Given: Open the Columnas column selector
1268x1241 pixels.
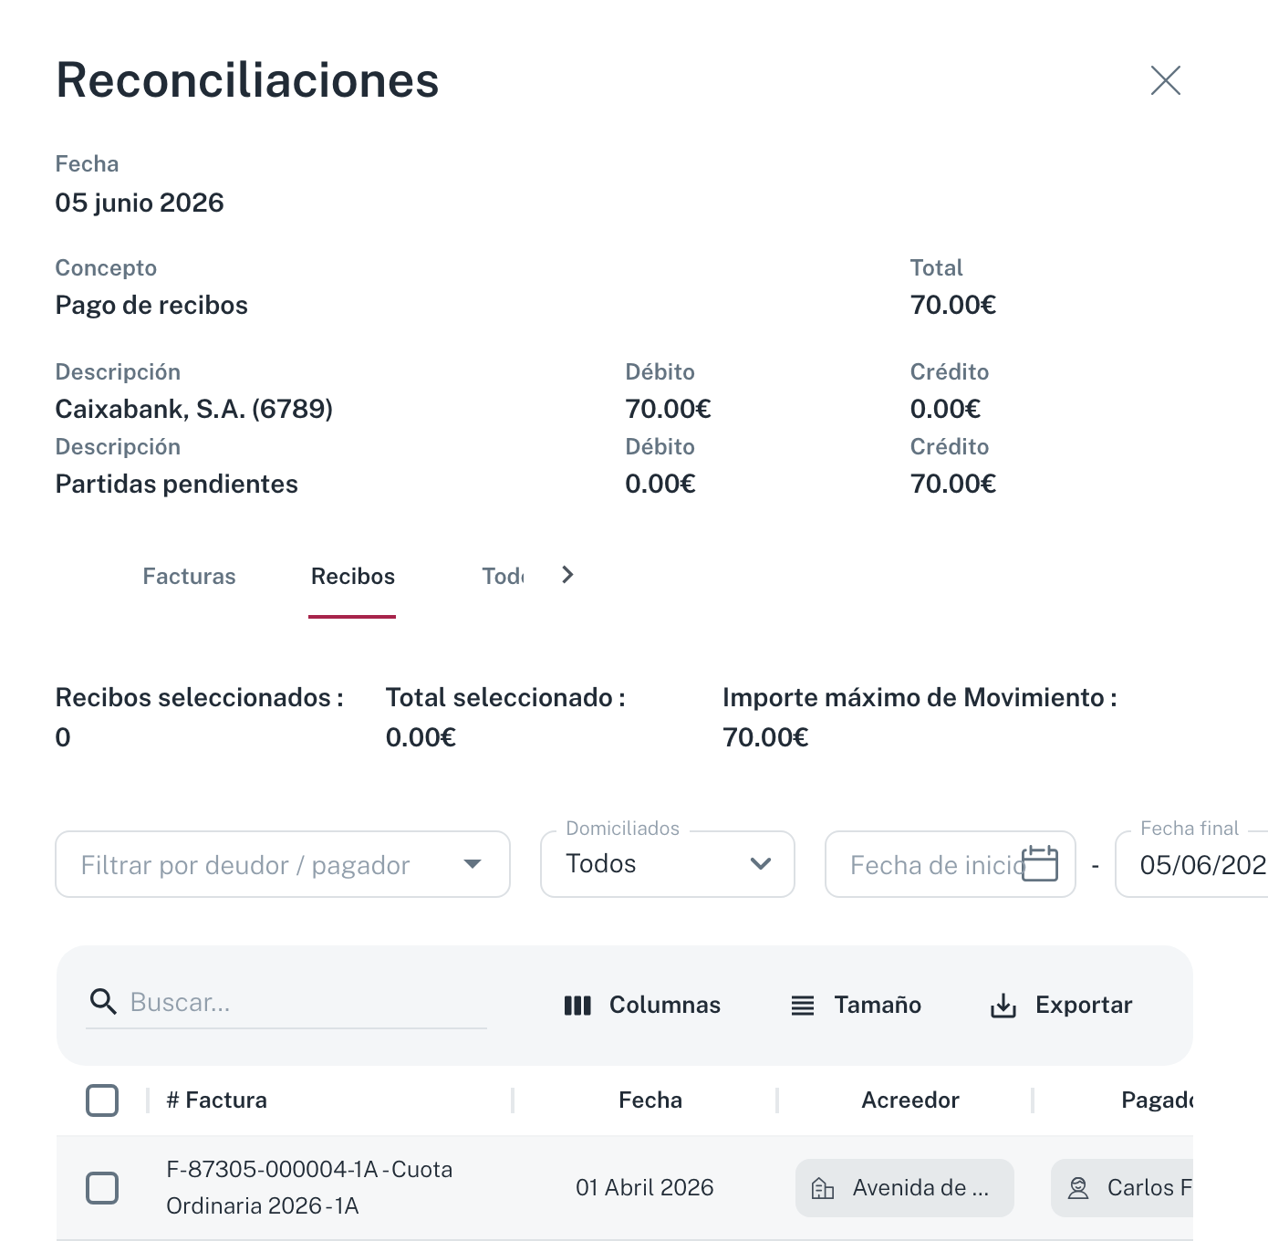Looking at the screenshot, I should [x=642, y=1005].
